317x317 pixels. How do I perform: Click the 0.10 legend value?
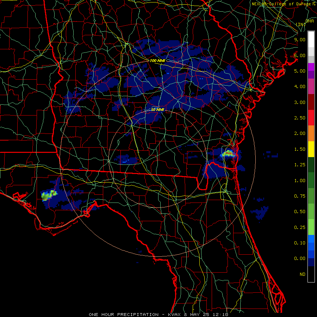(300, 243)
